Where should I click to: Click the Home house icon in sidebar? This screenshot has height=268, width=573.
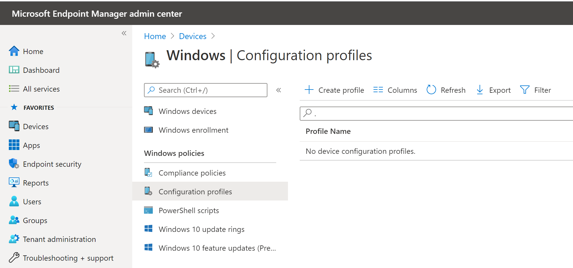click(x=14, y=51)
